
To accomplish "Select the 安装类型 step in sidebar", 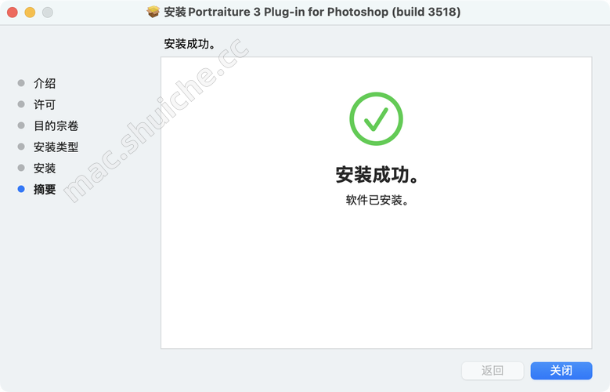I will (x=56, y=147).
